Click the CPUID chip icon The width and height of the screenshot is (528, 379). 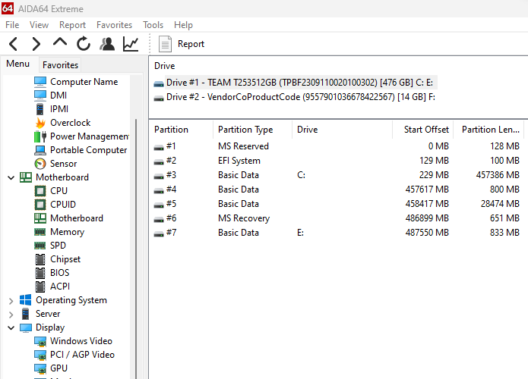point(40,205)
